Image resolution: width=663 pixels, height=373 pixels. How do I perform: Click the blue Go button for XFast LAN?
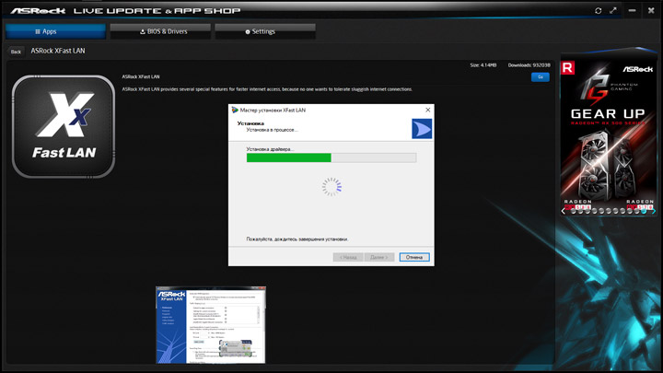540,77
